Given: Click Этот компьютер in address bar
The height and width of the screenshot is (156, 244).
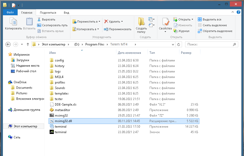Looking at the screenshot, I should 54,44.
